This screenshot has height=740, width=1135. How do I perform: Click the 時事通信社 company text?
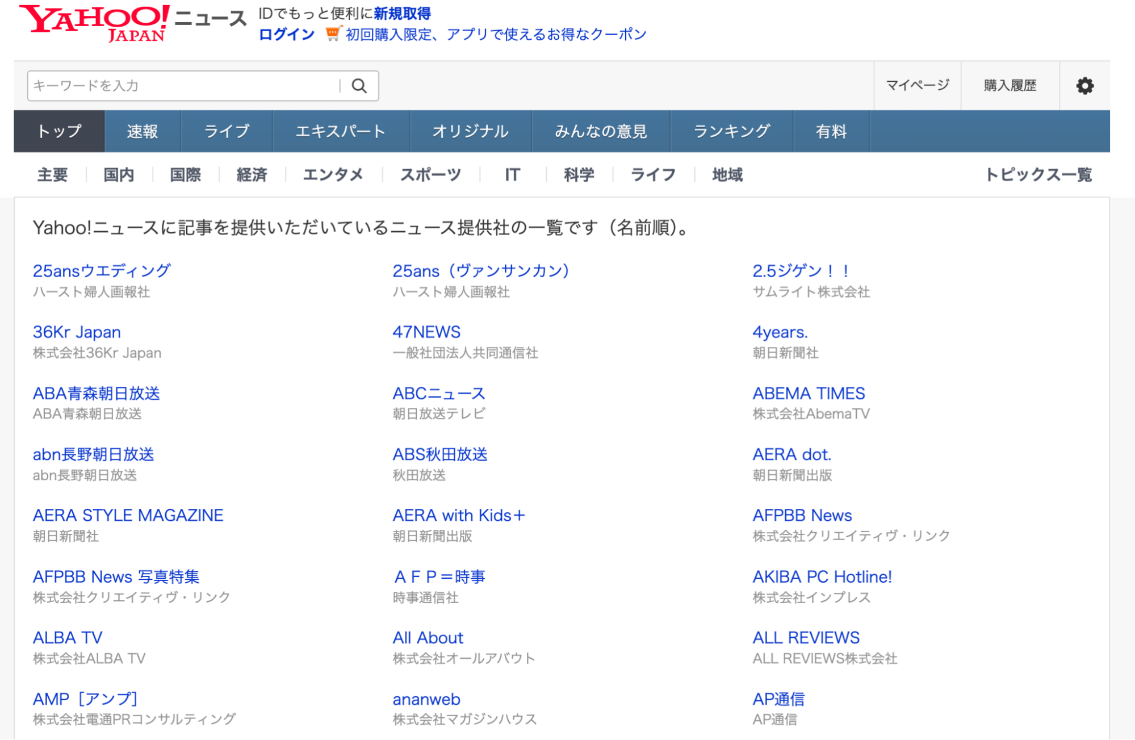point(426,597)
